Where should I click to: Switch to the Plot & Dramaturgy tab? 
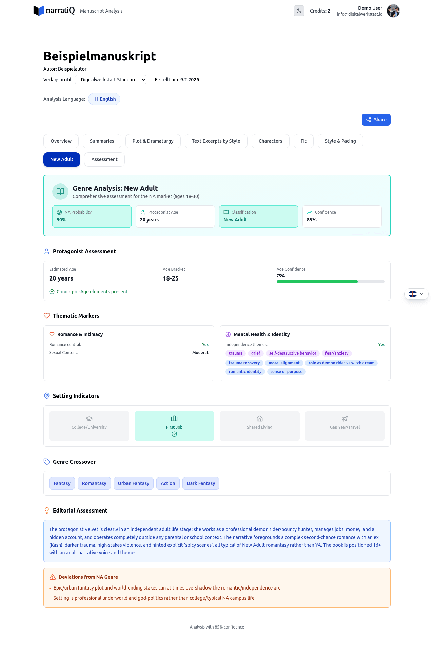(x=153, y=141)
